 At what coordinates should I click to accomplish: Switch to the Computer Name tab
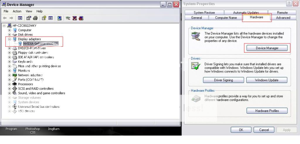pyautogui.click(x=226, y=18)
